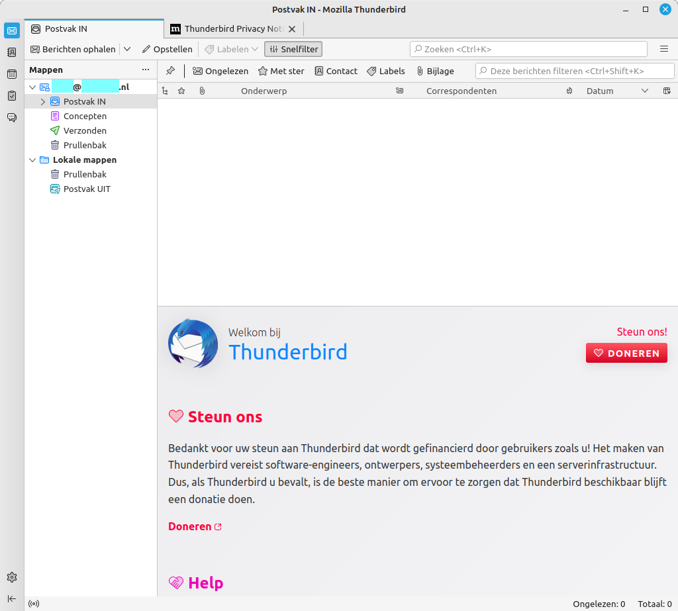678x611 pixels.
Task: Open the Calendar space icon
Action: point(12,74)
